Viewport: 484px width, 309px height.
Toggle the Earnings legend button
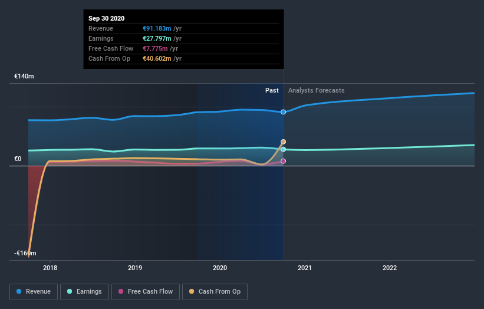point(84,292)
